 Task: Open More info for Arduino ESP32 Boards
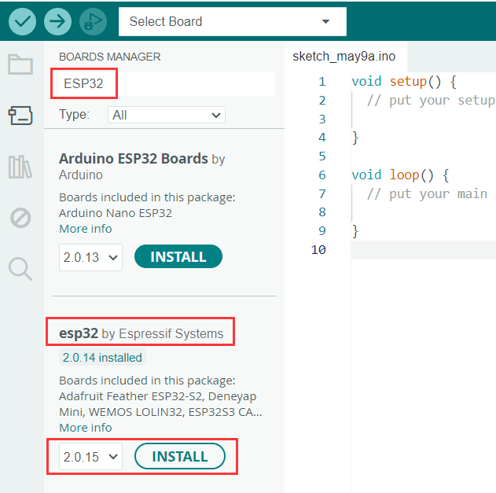point(86,229)
